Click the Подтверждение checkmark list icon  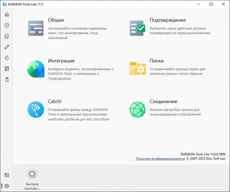[137, 28]
